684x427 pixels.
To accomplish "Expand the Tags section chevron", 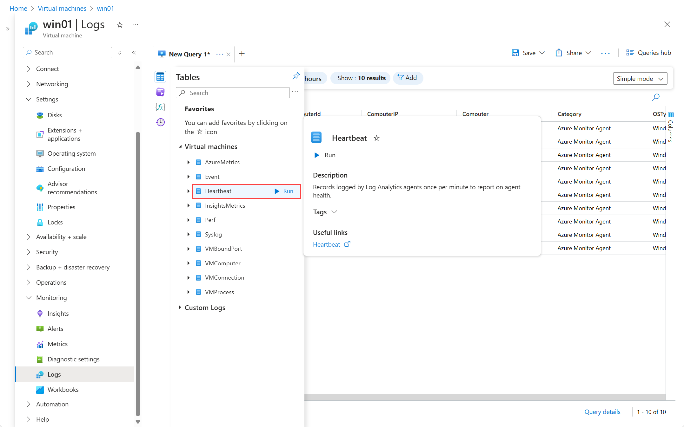I will click(x=334, y=212).
